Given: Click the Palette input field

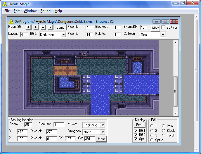Looking at the screenshot, I should tap(117, 34).
